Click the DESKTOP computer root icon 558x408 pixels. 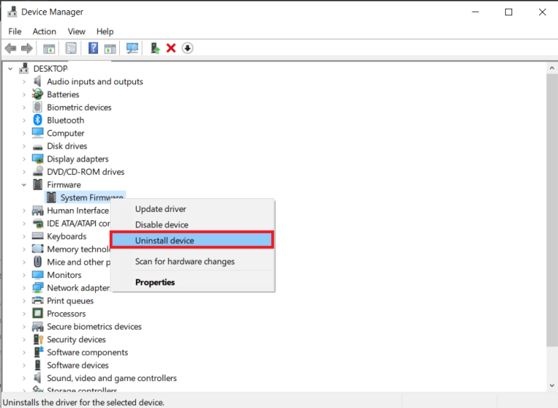[24, 68]
